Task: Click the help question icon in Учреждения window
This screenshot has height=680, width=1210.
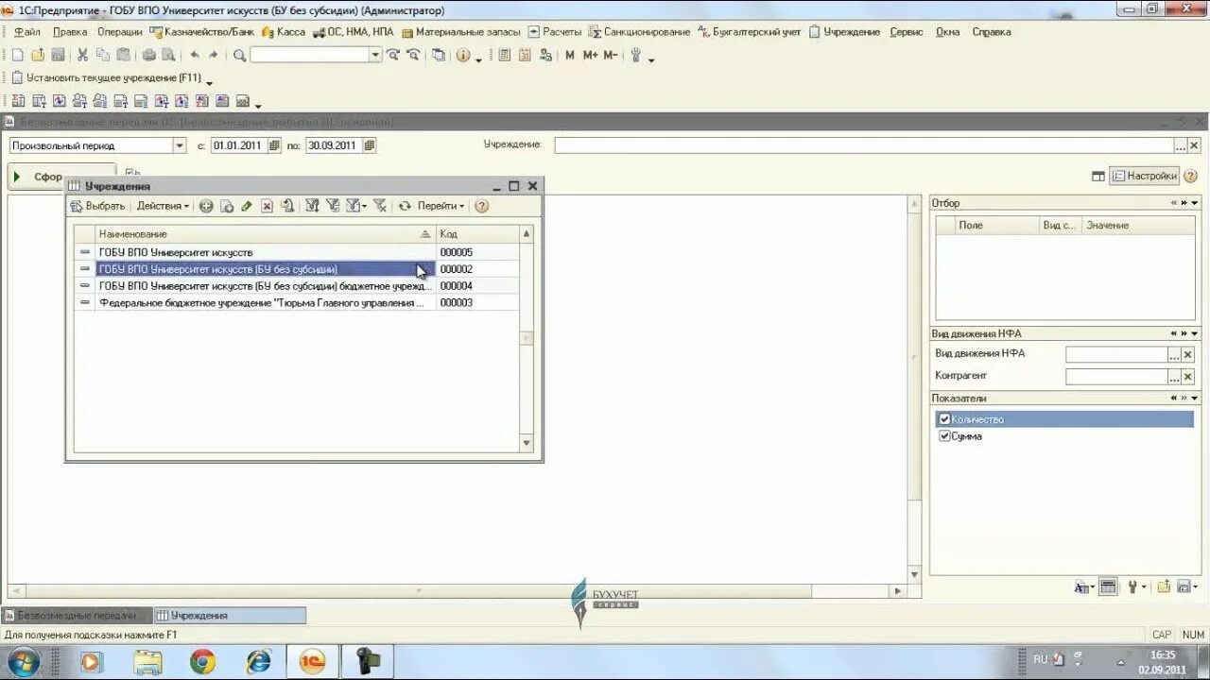Action: 482,206
